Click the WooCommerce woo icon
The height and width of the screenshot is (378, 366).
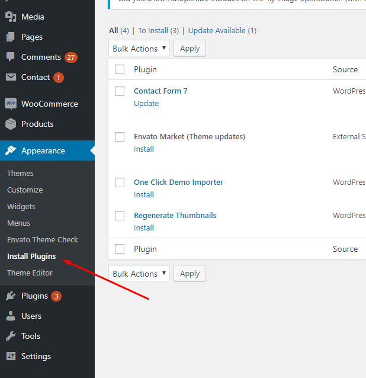tap(11, 104)
